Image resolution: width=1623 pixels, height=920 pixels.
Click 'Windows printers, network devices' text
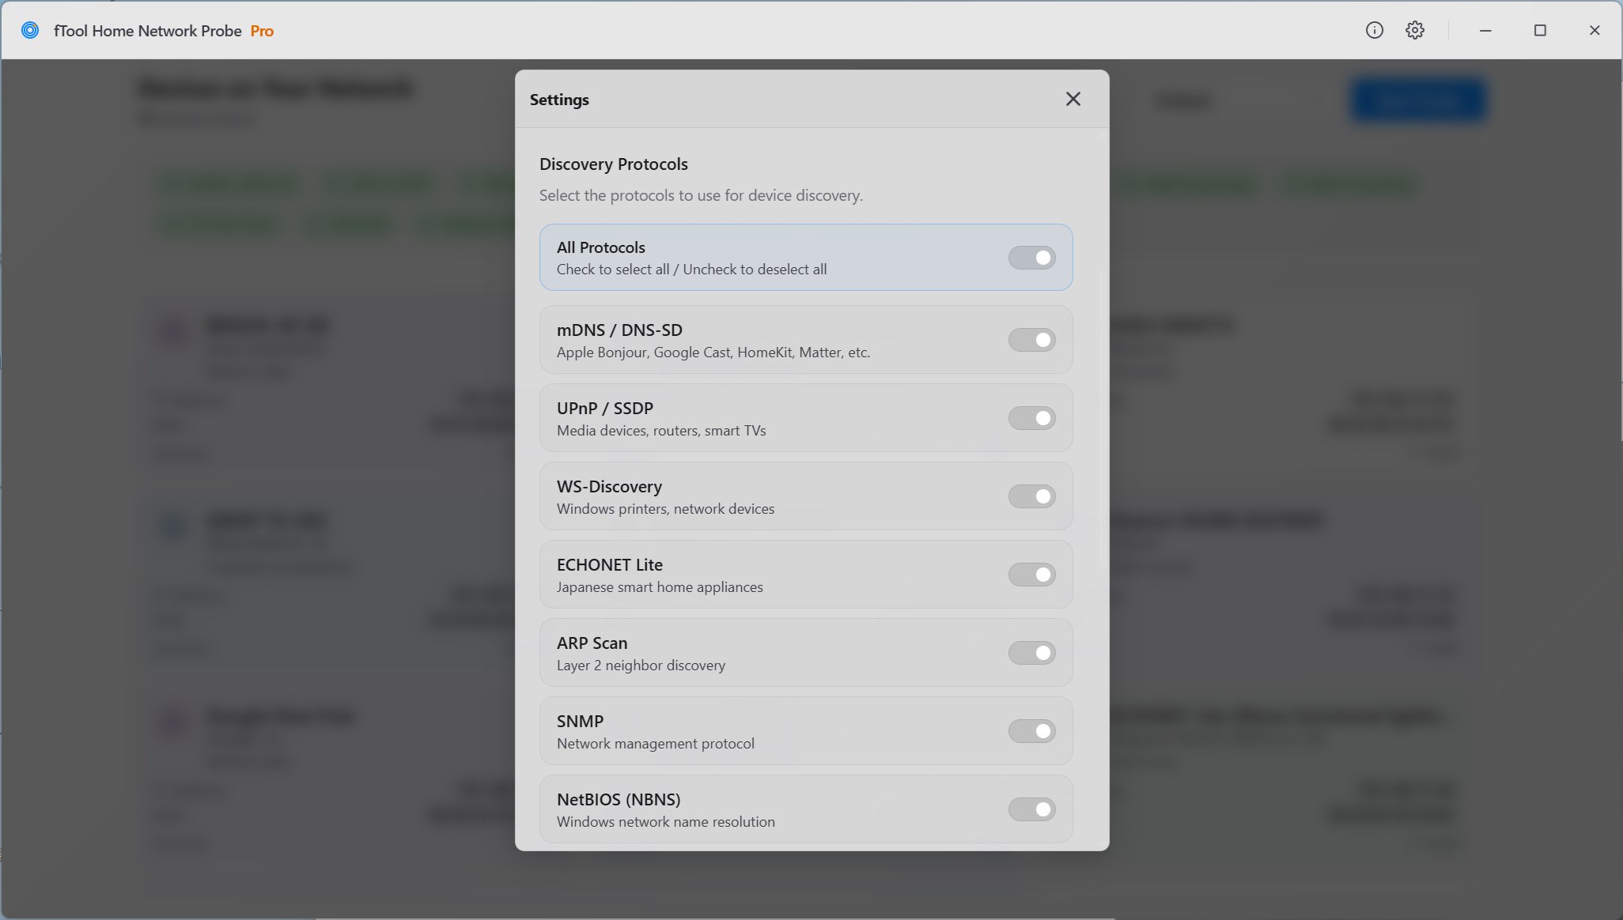(666, 509)
